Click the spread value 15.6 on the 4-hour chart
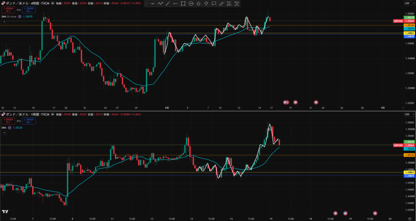Screen dimensions: 416x221 pyautogui.click(x=19, y=10)
